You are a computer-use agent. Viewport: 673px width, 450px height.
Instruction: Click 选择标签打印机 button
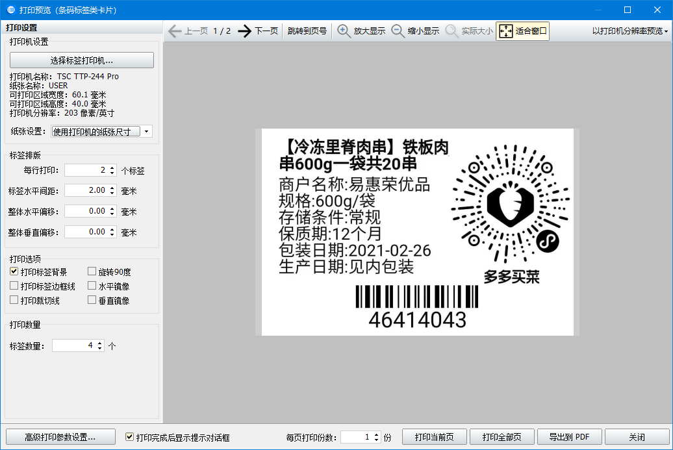[x=82, y=60]
